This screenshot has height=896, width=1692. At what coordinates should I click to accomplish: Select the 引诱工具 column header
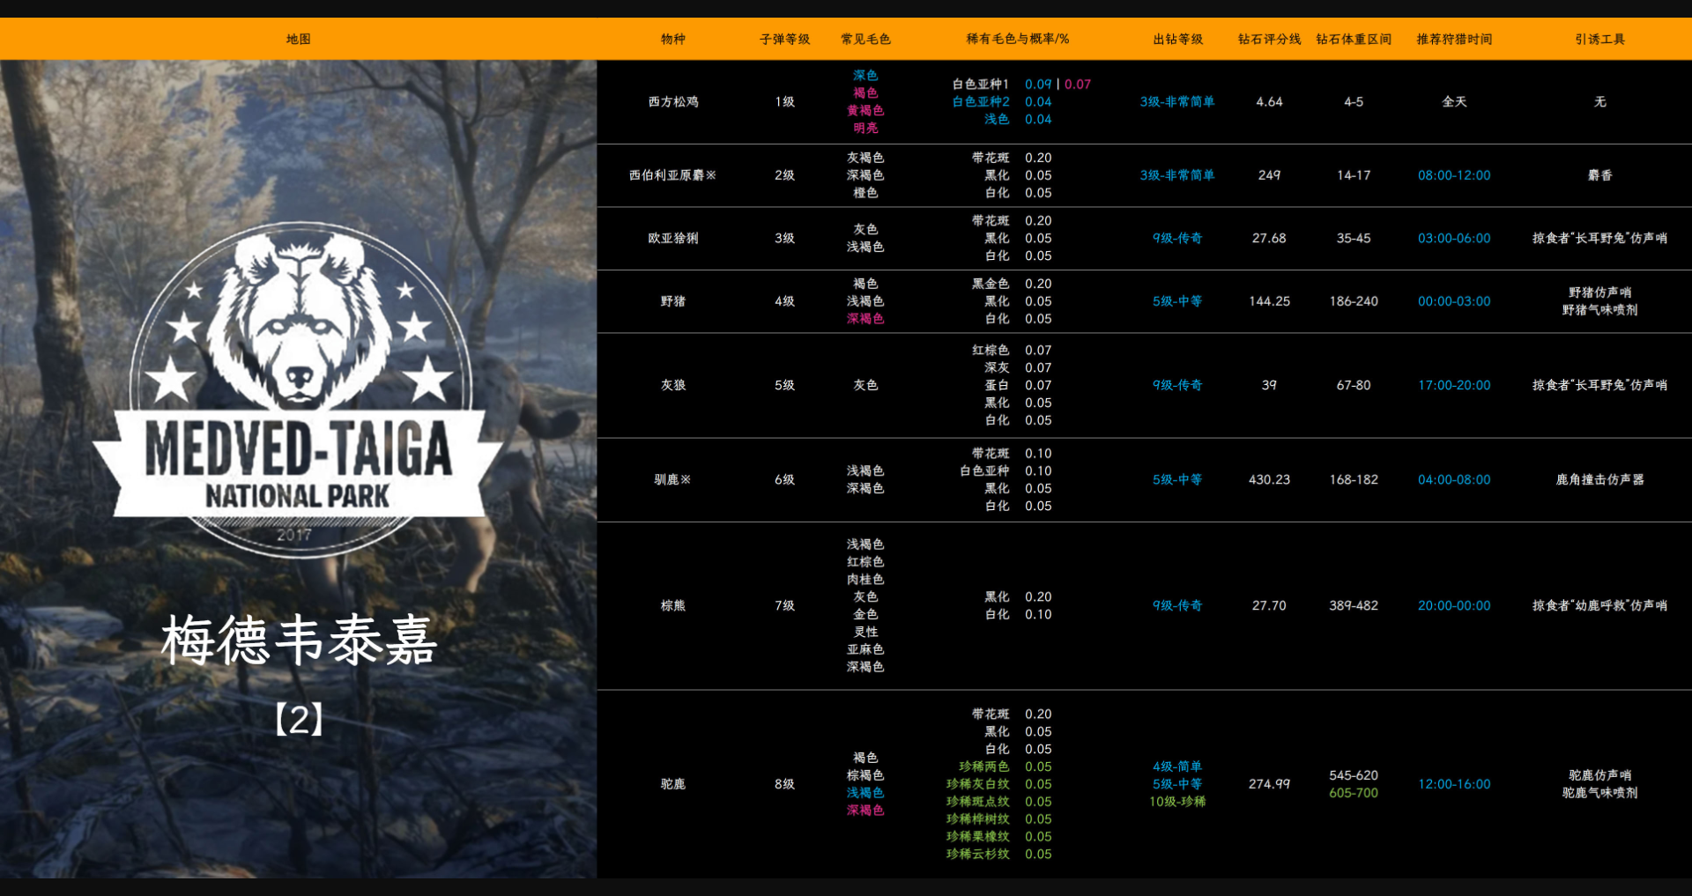point(1600,39)
